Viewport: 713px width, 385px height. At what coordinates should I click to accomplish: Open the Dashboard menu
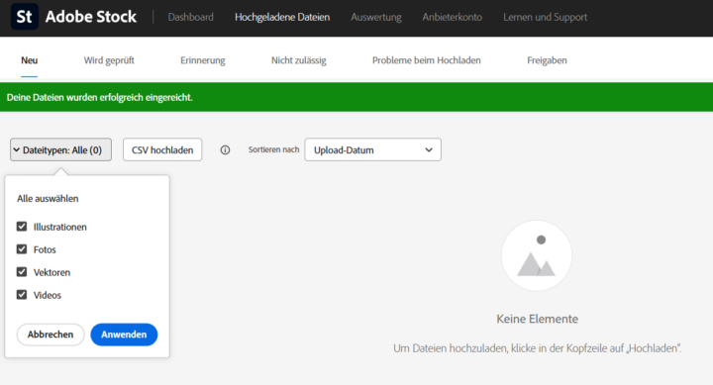point(190,17)
